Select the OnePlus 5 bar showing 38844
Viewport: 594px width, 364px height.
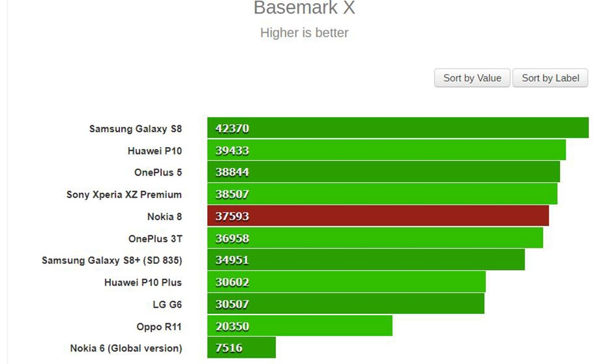[384, 172]
